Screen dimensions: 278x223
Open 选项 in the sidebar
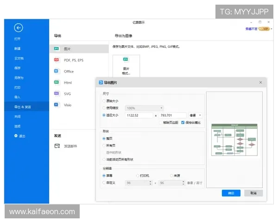tap(18, 126)
